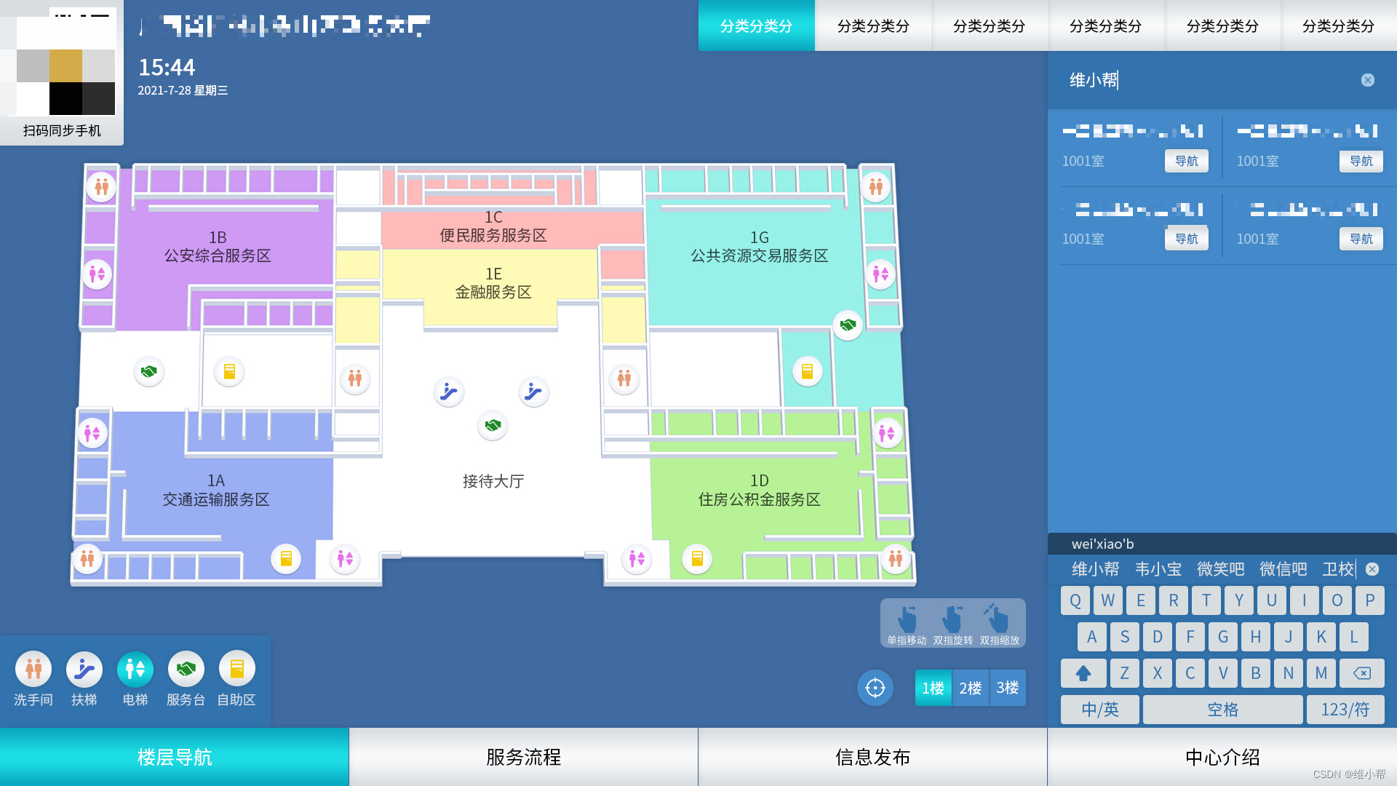Tap the G key on keyboard
The image size is (1397, 786).
click(x=1223, y=637)
